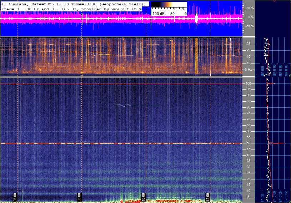Screen dimensions: 291x203
Task: Click the 50 Hz frequency axis label
Action: pos(249,143)
